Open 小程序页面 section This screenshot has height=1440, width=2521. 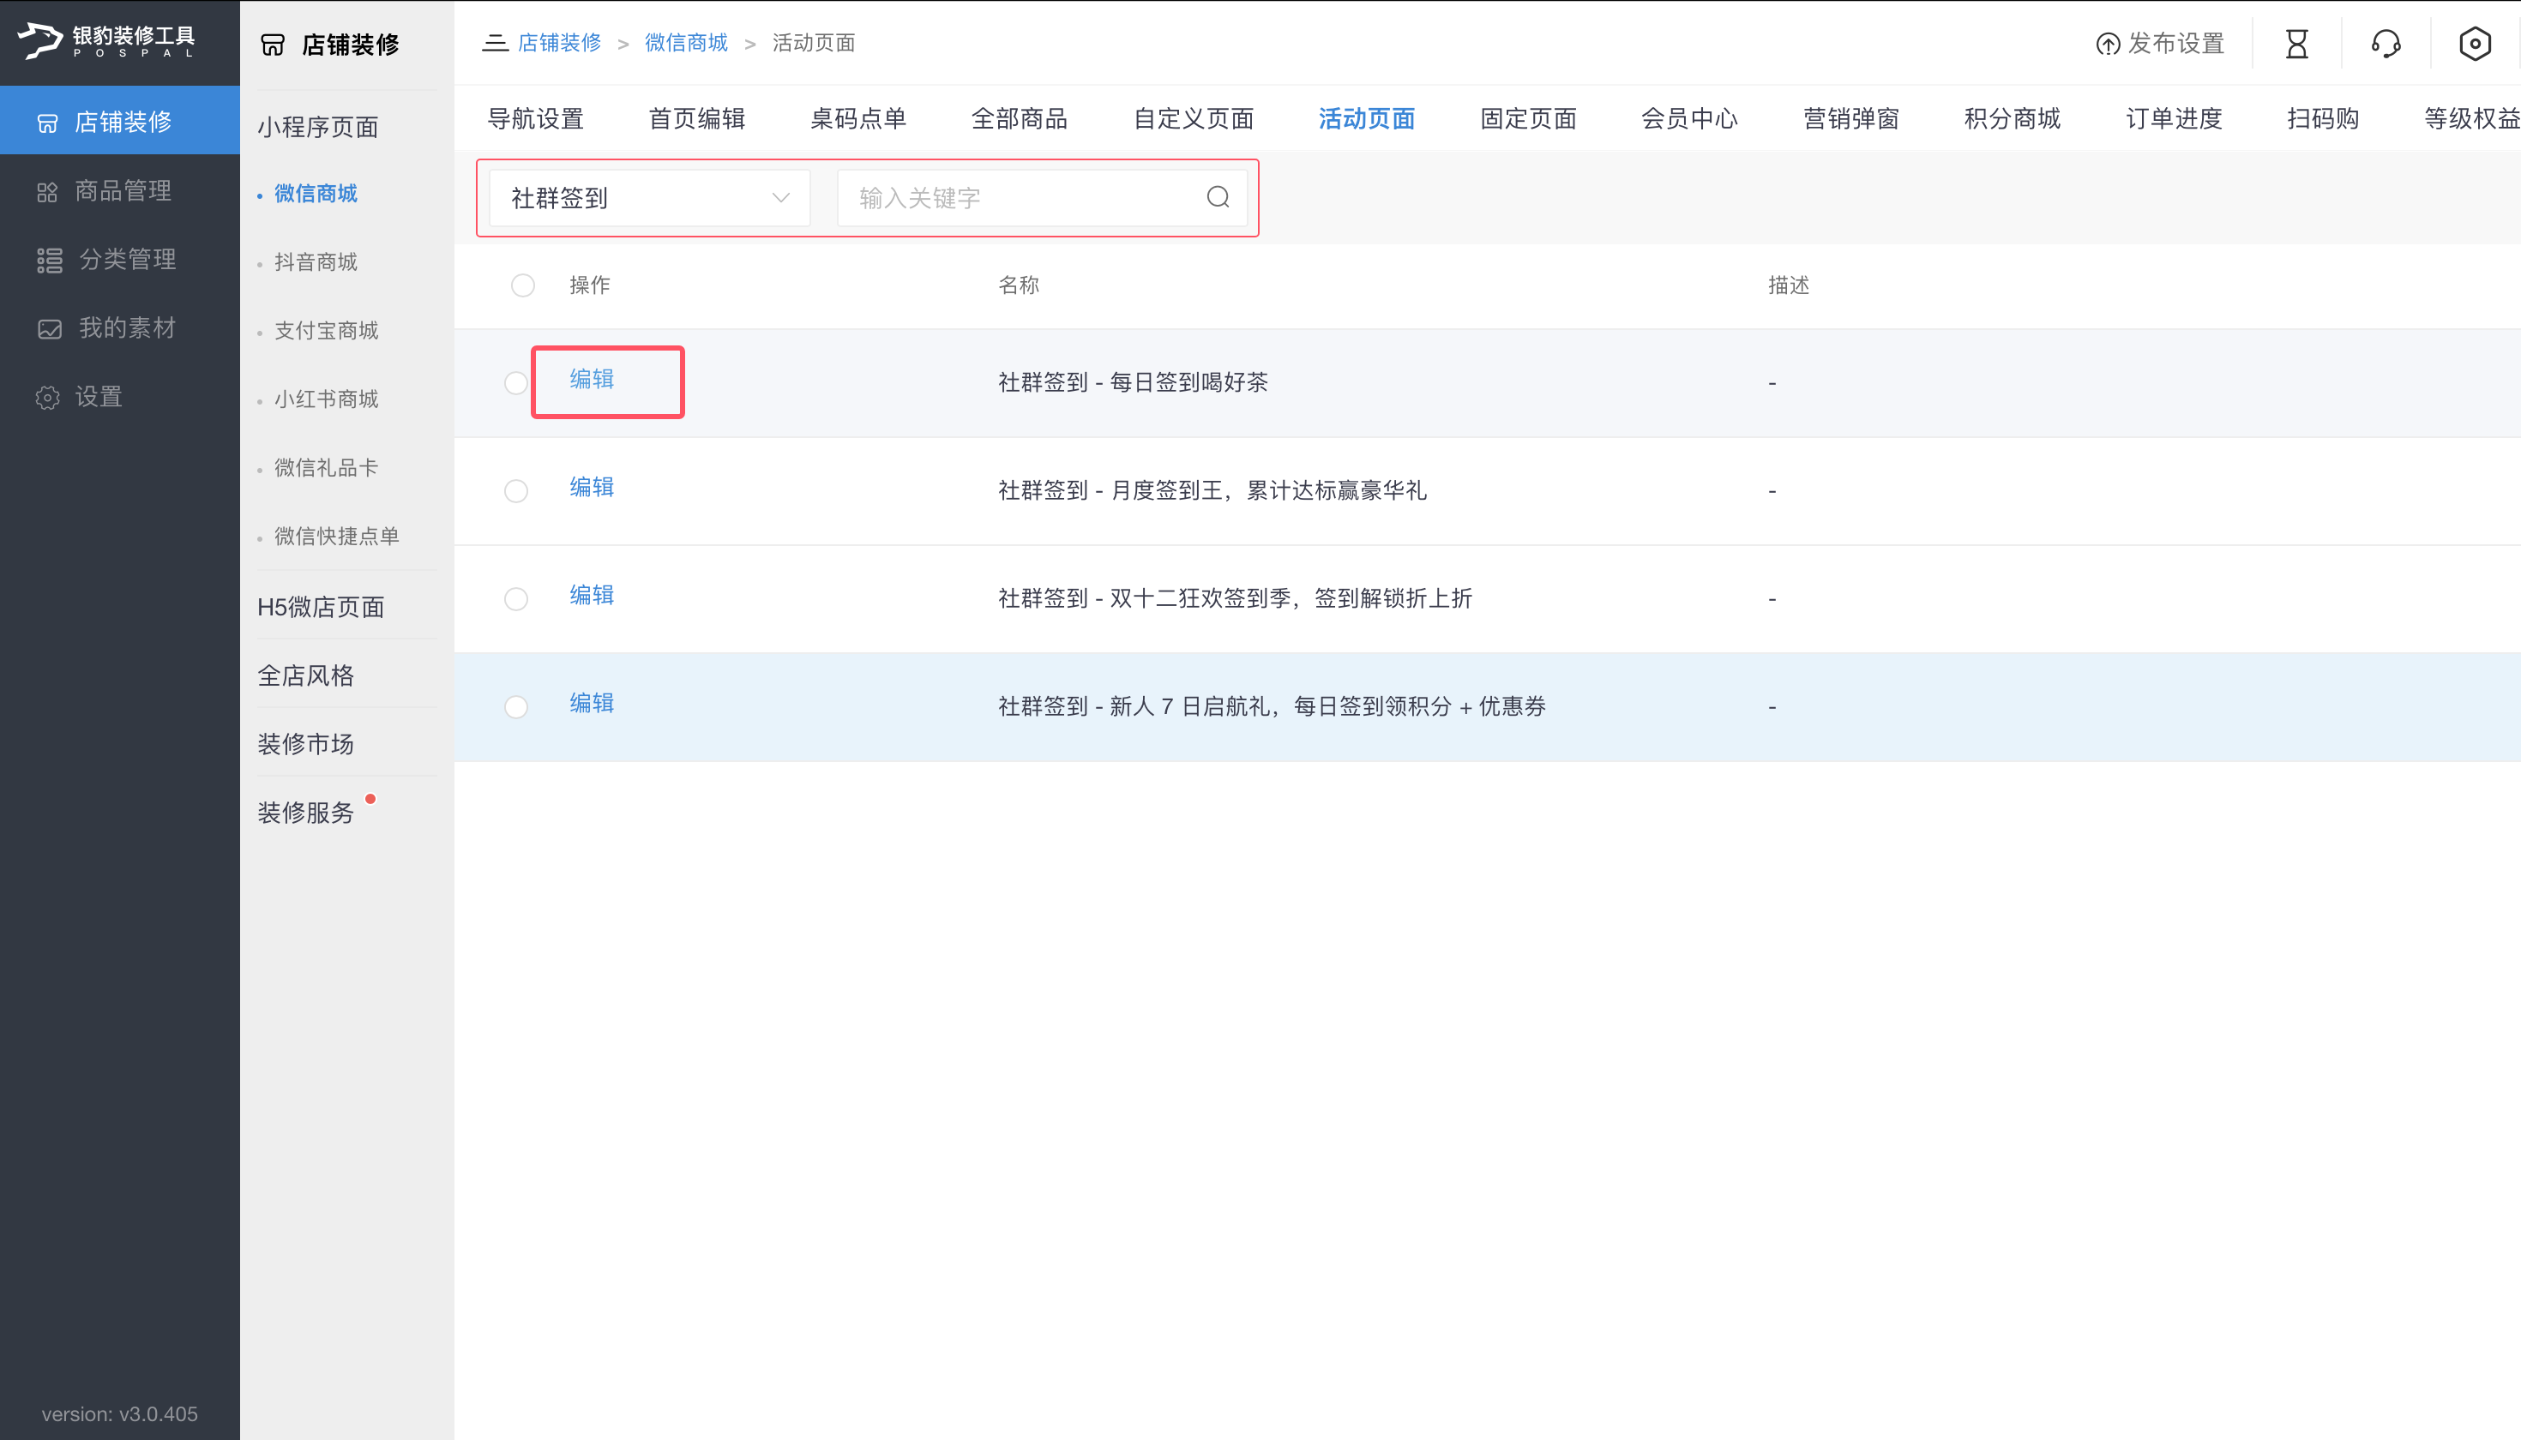point(317,128)
